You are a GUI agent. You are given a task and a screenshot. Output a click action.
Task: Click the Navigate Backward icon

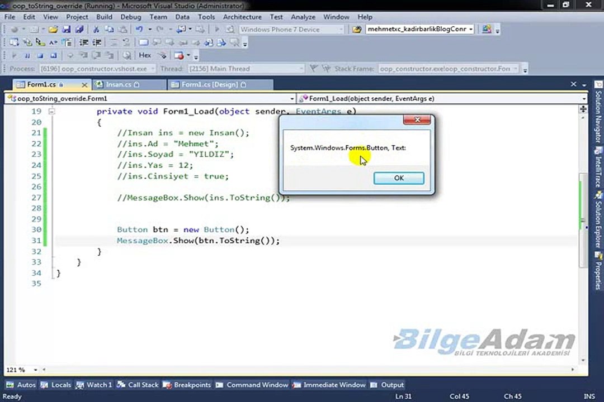click(x=181, y=29)
